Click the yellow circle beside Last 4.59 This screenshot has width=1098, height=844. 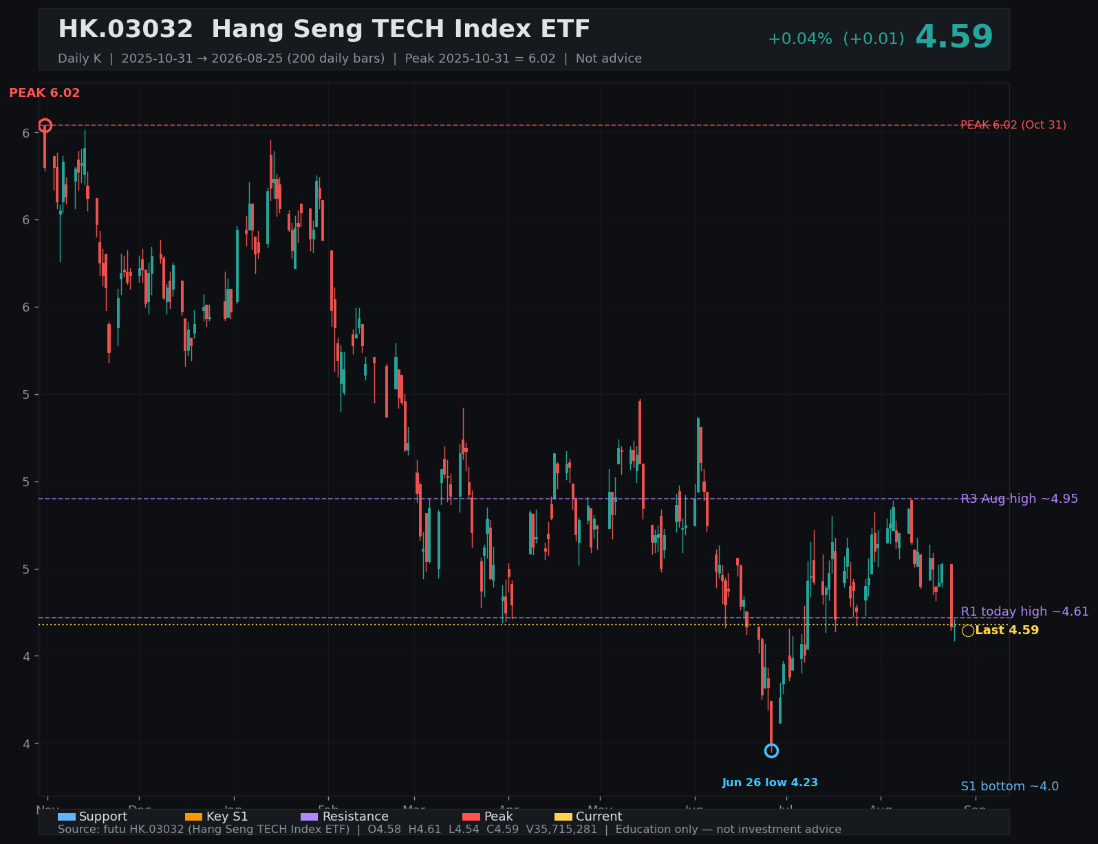(968, 631)
